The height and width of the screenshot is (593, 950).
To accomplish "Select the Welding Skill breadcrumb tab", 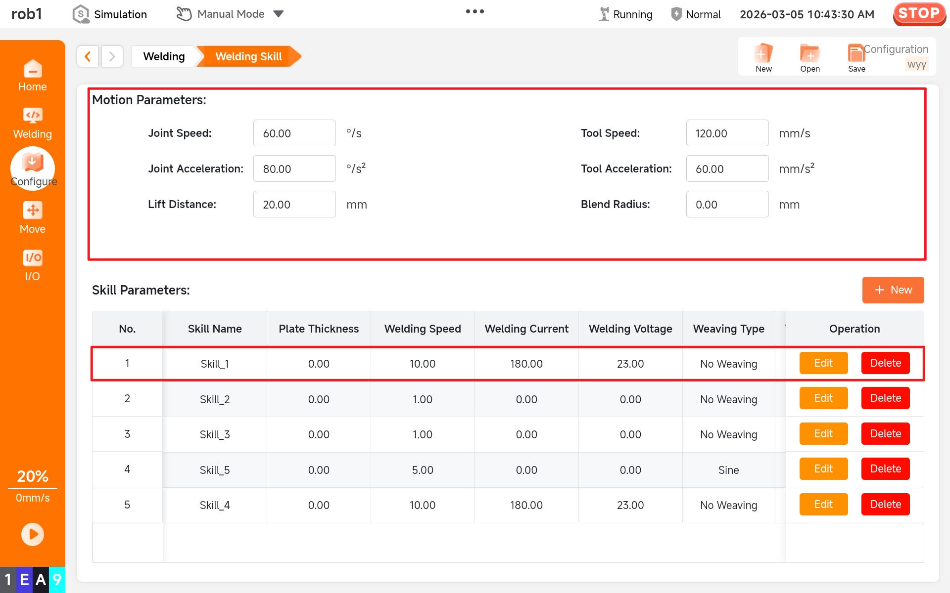I will coord(248,56).
